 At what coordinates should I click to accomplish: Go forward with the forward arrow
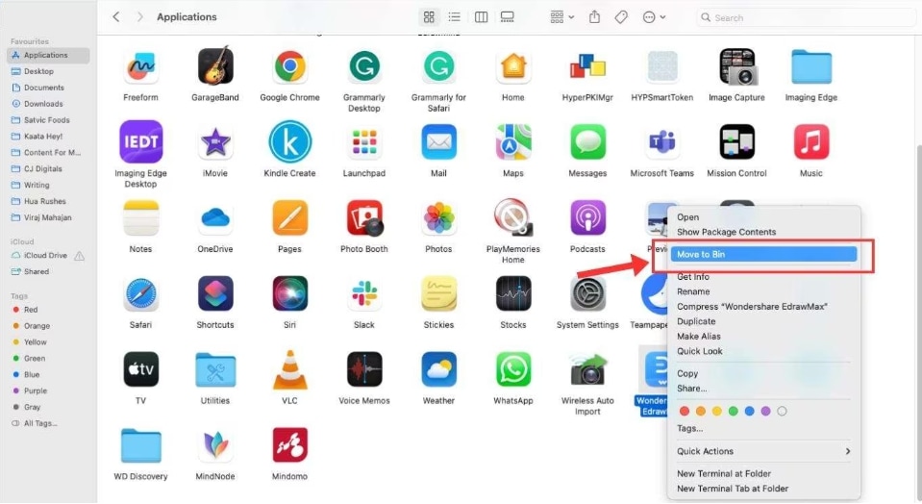[x=139, y=17]
